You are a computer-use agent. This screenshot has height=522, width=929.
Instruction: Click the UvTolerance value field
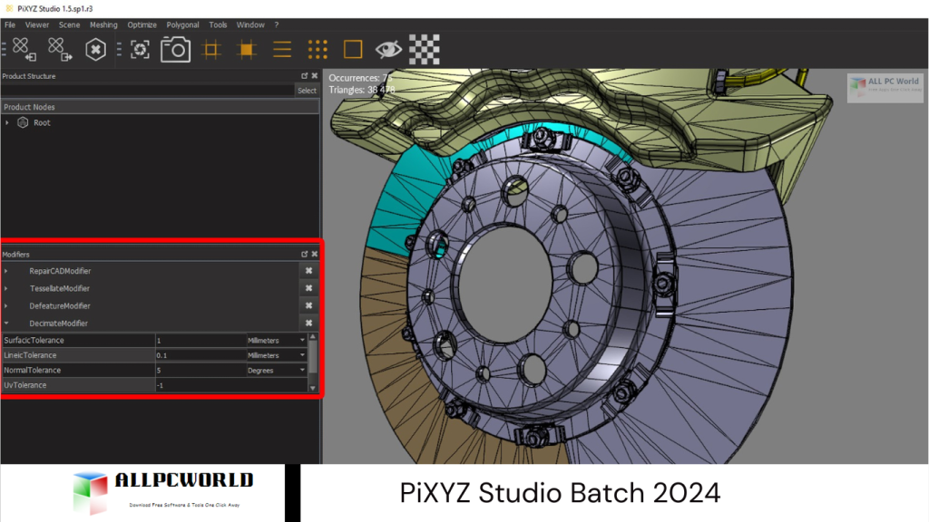pyautogui.click(x=231, y=384)
